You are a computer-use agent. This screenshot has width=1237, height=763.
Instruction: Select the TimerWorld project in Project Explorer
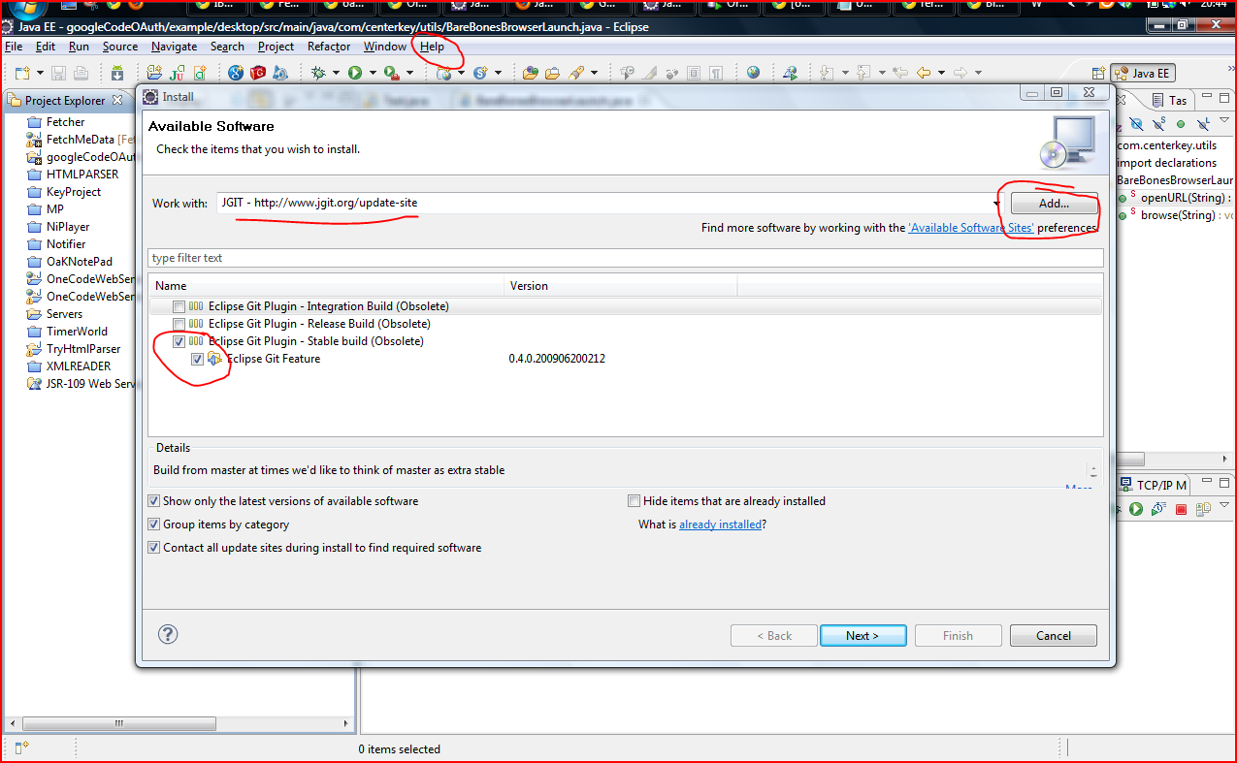77,332
